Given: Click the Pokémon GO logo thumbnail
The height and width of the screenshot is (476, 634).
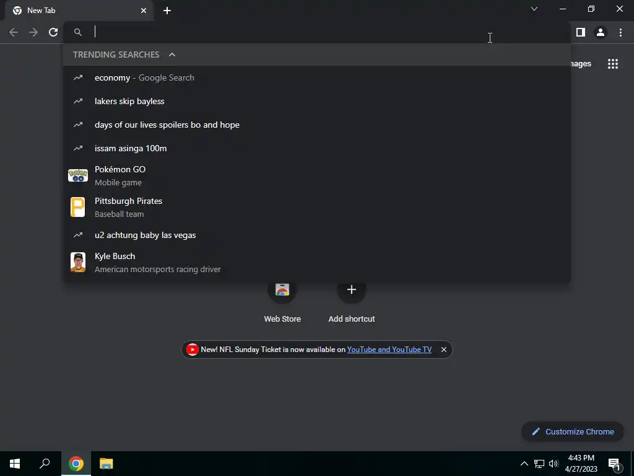Looking at the screenshot, I should tap(77, 175).
